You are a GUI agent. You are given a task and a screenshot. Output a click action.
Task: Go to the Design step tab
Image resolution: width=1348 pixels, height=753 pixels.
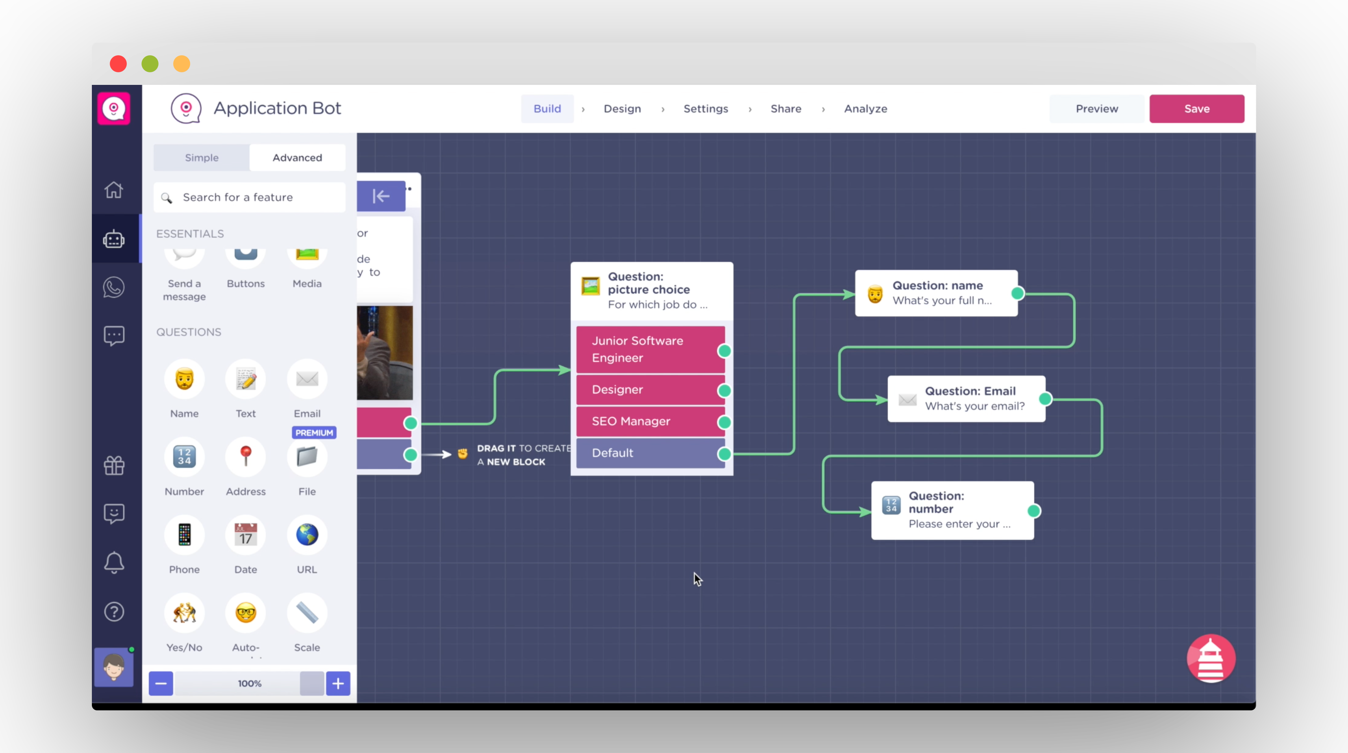pos(622,109)
